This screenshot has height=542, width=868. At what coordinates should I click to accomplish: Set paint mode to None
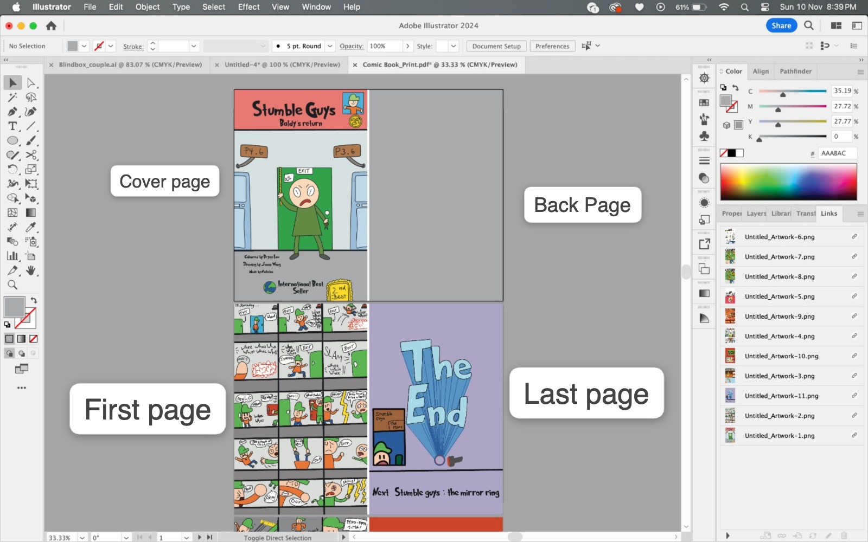pyautogui.click(x=33, y=339)
